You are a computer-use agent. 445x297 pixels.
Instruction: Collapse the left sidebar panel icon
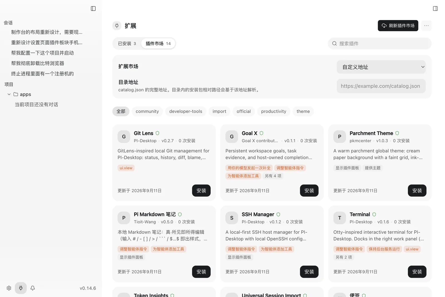click(x=93, y=9)
